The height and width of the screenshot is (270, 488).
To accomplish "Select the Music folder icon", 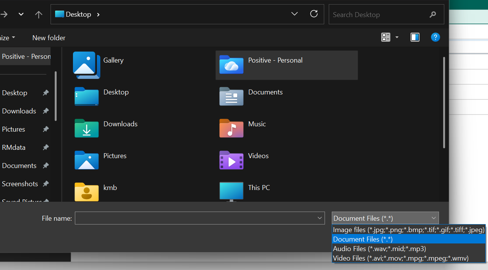I will (231, 128).
